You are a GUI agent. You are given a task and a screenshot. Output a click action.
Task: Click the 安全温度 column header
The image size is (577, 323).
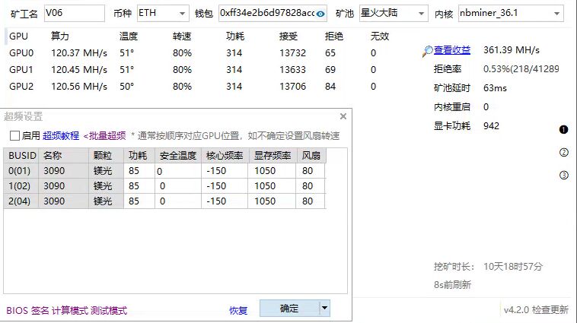(178, 156)
